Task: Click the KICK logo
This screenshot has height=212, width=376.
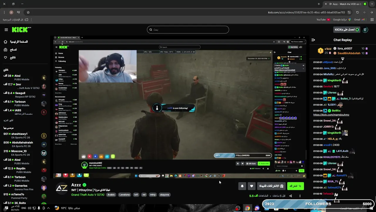Action: click(x=21, y=29)
